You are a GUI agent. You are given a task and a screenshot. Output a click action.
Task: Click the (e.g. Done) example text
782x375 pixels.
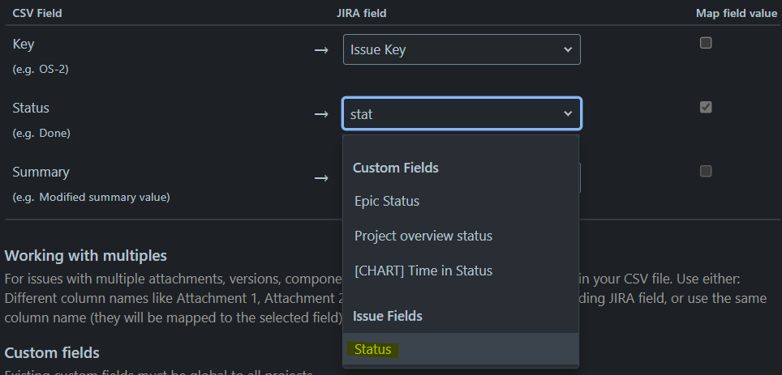[x=41, y=134]
